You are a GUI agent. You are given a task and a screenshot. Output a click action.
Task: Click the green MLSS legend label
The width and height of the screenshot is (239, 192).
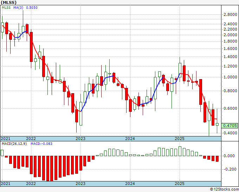click(x=6, y=8)
